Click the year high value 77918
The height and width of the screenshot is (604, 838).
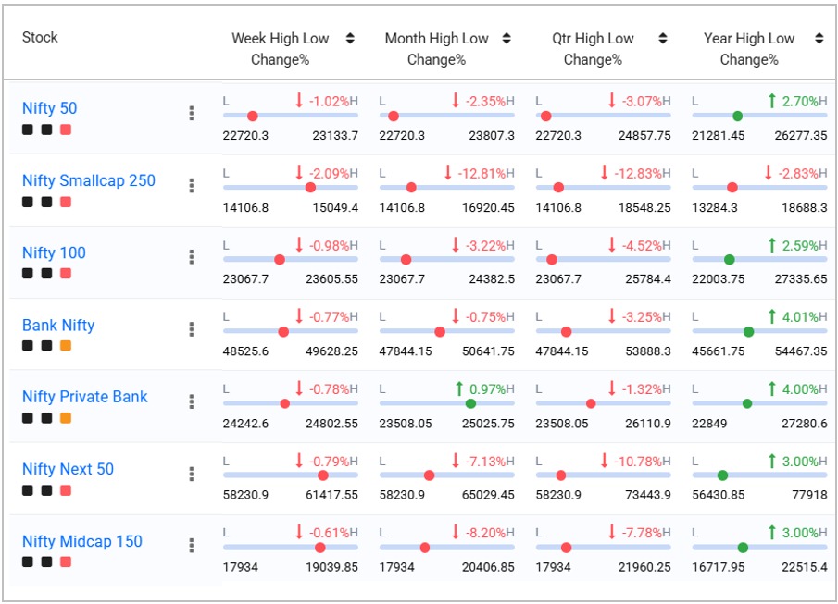coord(809,495)
